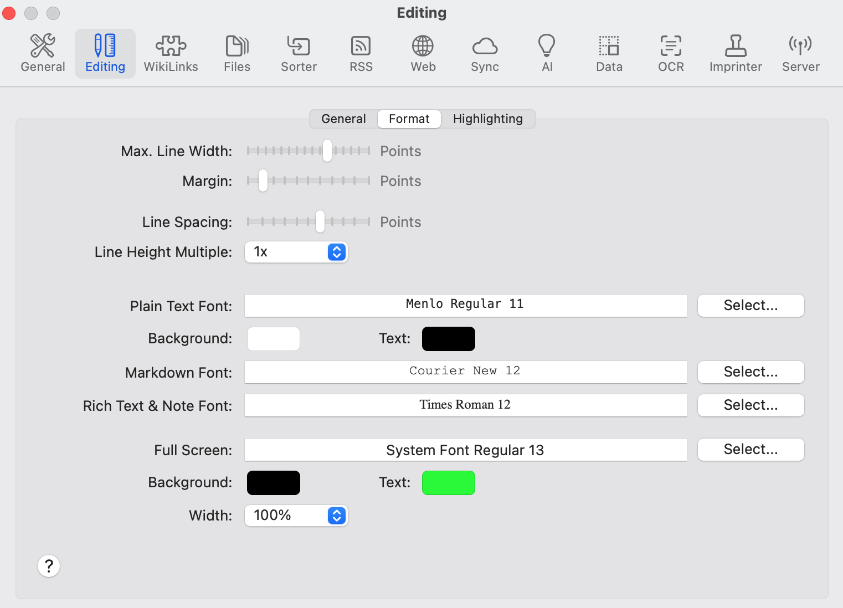Click Select for Plain Text Font
Screen dimensions: 843x608
751,306
